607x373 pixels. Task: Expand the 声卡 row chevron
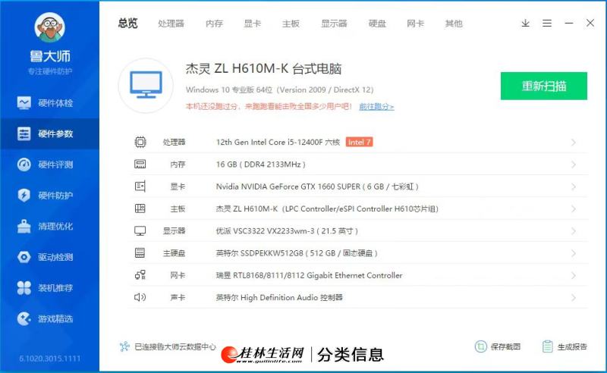[x=574, y=297]
